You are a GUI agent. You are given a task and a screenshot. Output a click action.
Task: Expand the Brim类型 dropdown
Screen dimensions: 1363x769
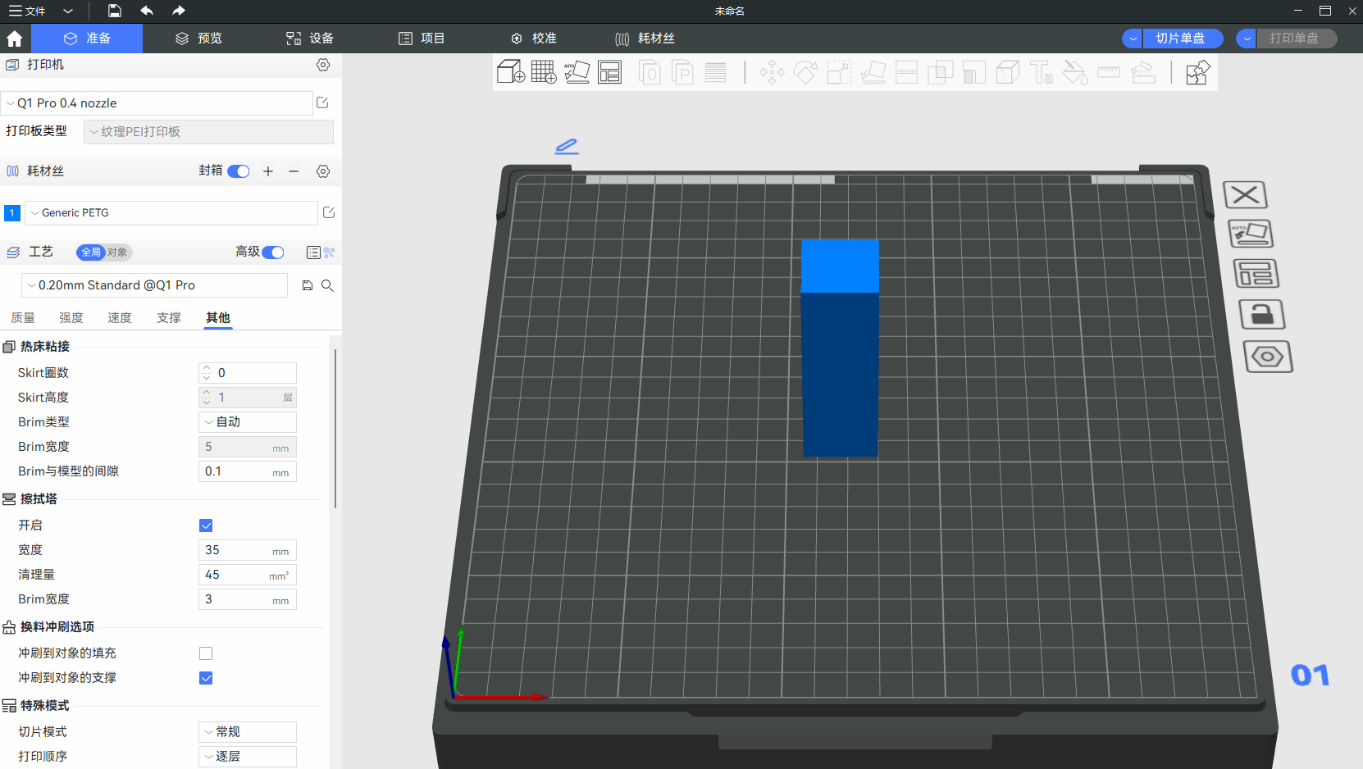247,422
